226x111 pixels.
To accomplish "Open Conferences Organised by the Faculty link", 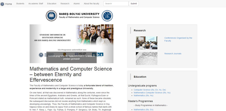I will 178,39.
